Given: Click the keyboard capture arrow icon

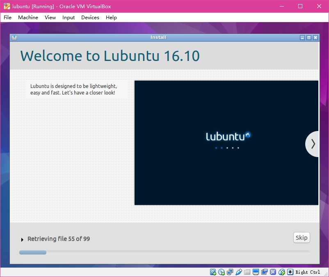Looking at the screenshot, I should [x=290, y=272].
